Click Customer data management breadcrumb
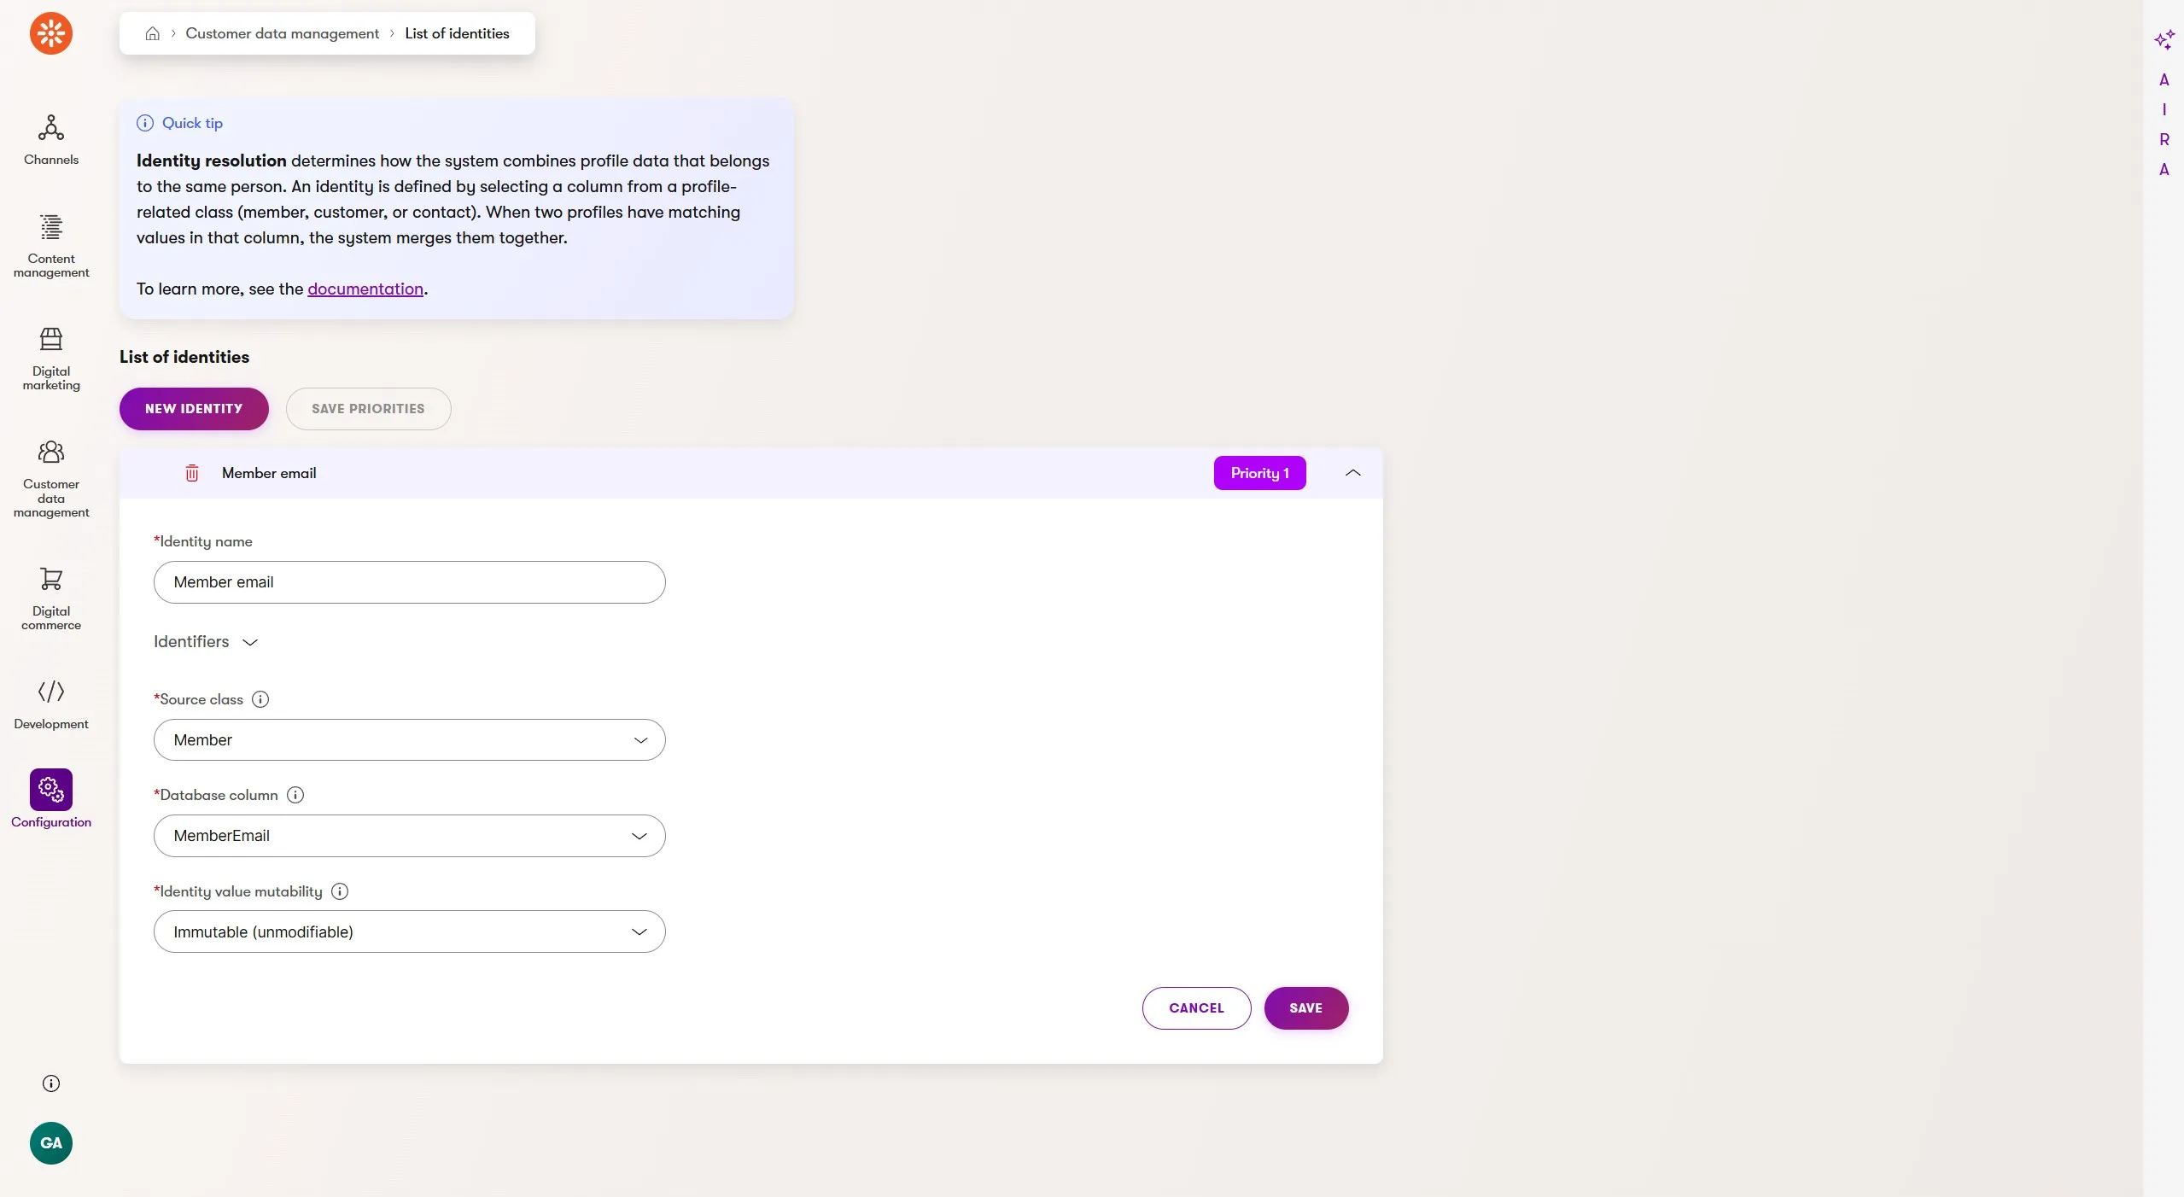This screenshot has height=1197, width=2184. (x=282, y=34)
